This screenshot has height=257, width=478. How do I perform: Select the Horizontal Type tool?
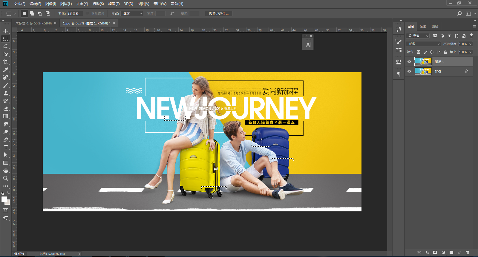pos(6,147)
